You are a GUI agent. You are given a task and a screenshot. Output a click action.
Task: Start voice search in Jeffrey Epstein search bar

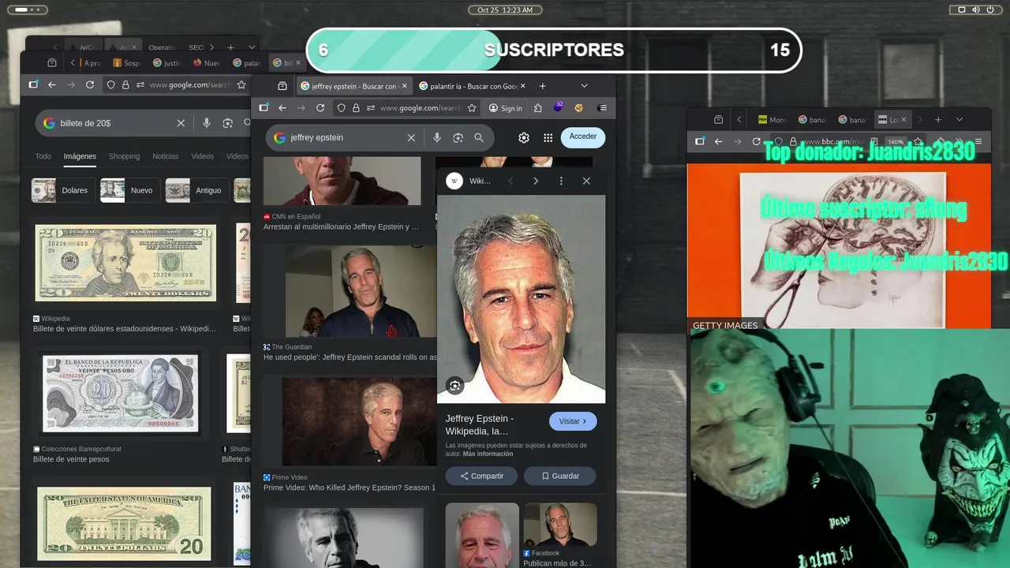click(436, 137)
